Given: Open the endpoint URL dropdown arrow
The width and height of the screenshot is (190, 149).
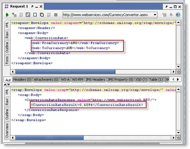Looking at the screenshot, I should point(155,15).
